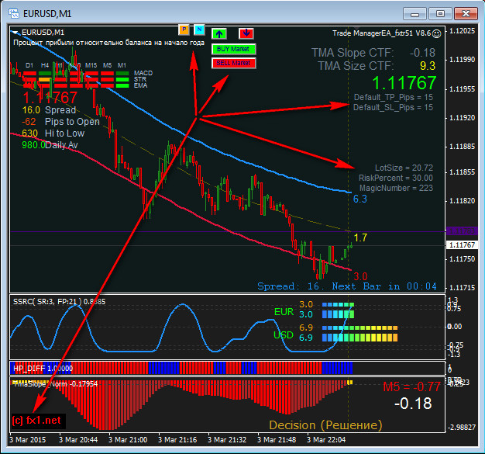Select the TMA Slope CTF label

click(353, 53)
